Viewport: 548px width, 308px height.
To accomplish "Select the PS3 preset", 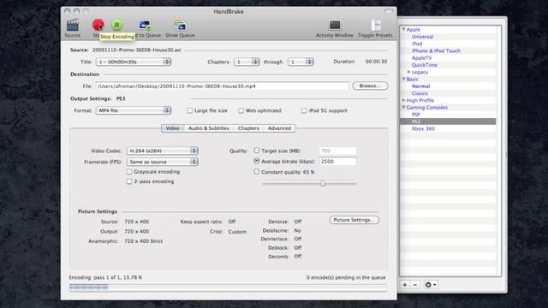I will pos(415,121).
